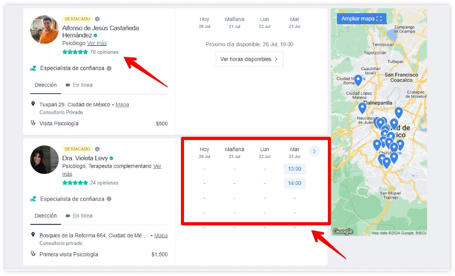Screen dimensions: 455x276
Task: Open Mapa link for Tuxpan 29 address
Action: coord(122,105)
